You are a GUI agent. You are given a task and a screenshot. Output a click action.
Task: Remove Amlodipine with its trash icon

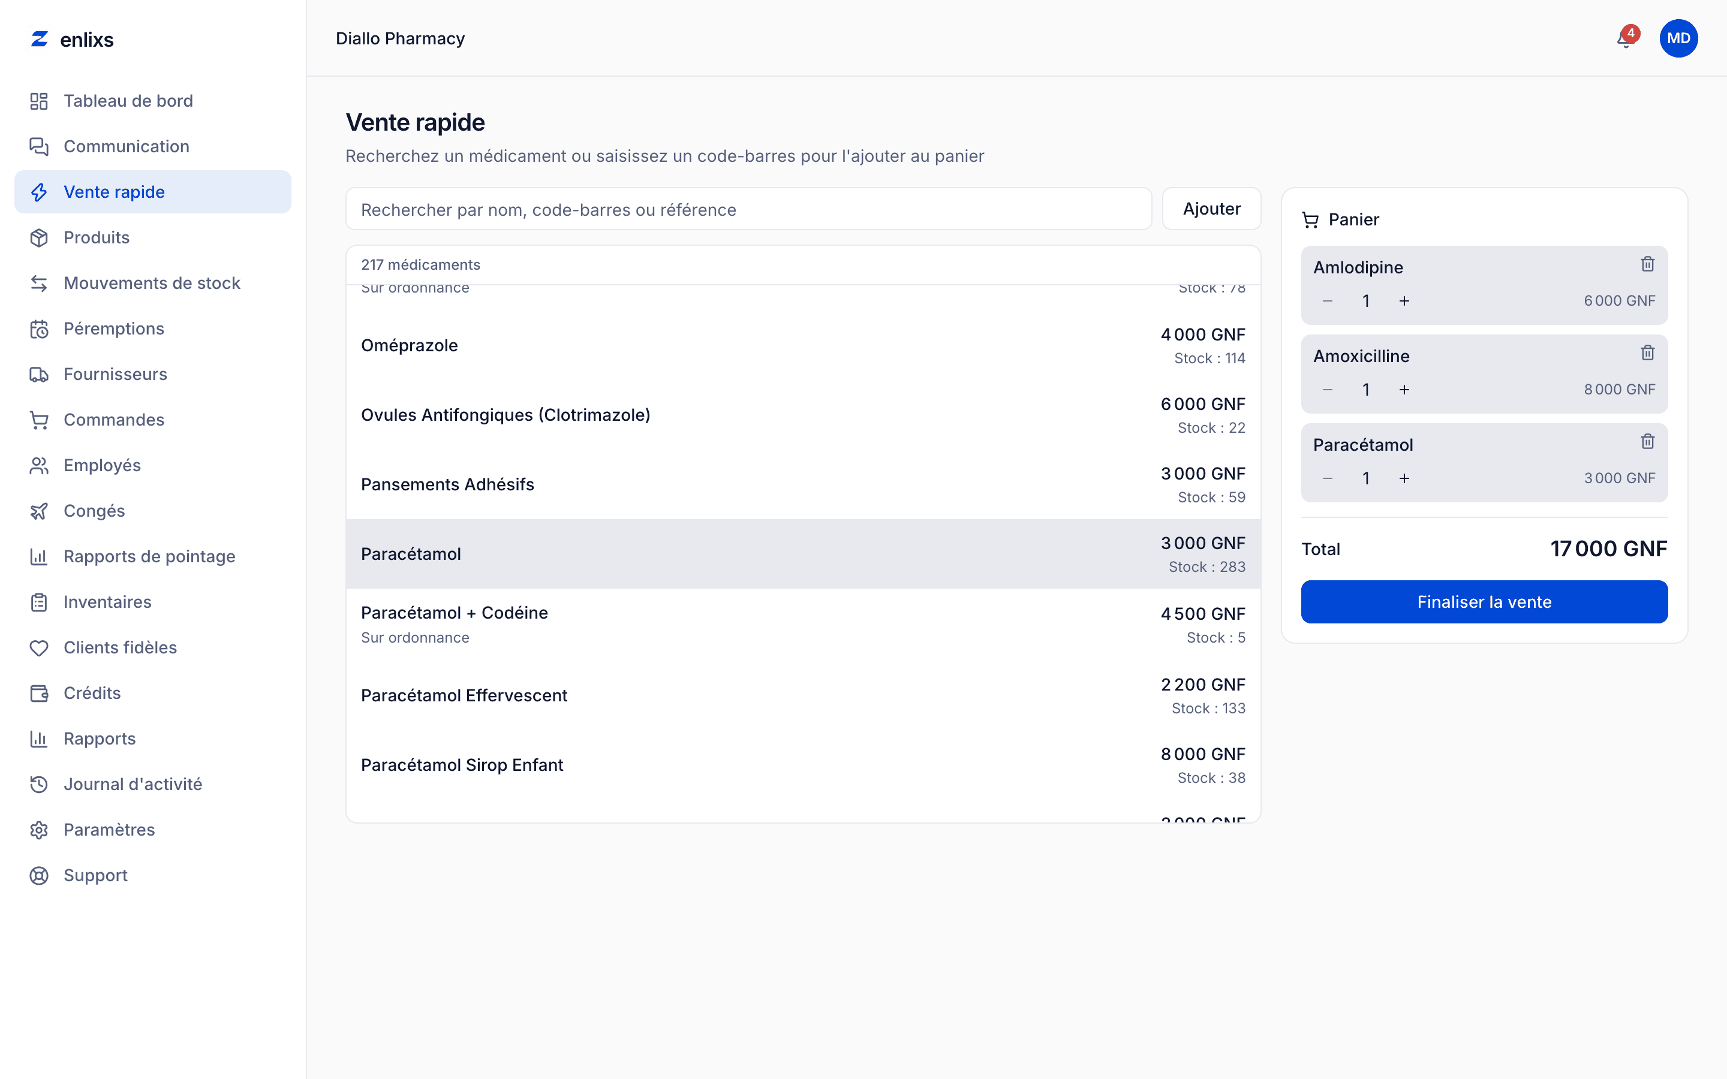pyautogui.click(x=1647, y=264)
